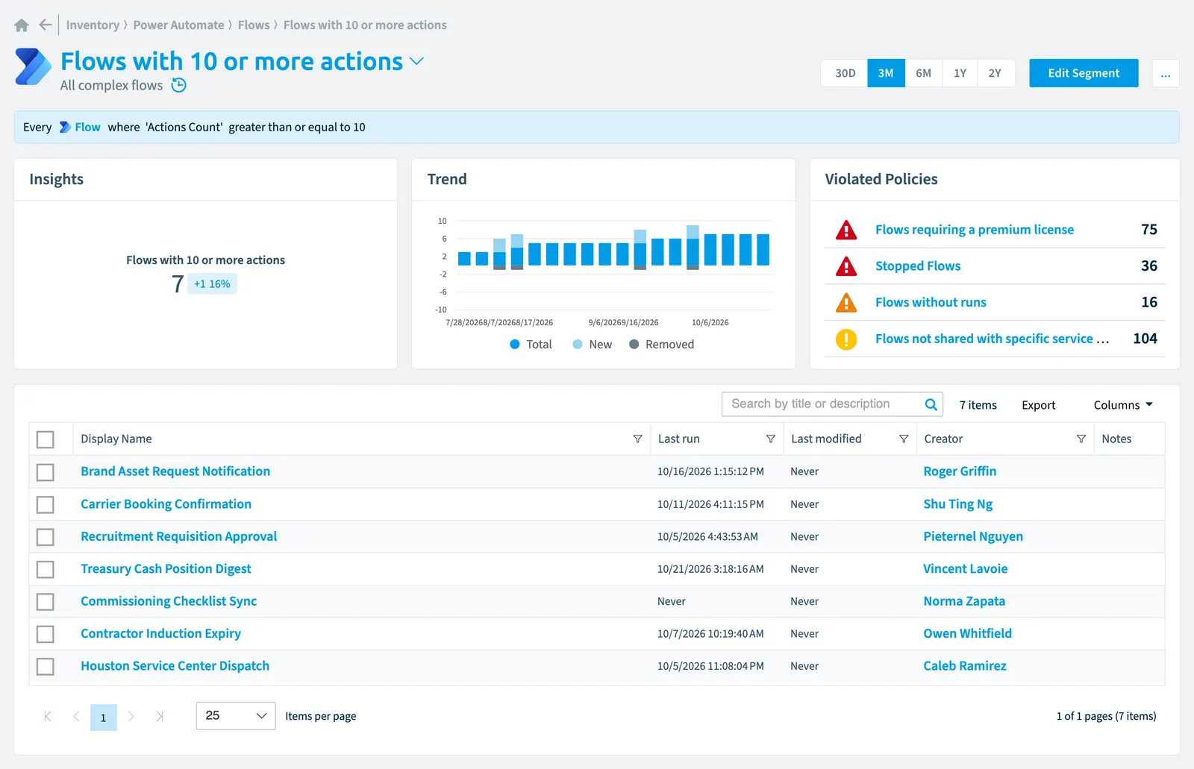Export the flows list
The image size is (1194, 769).
click(1039, 405)
